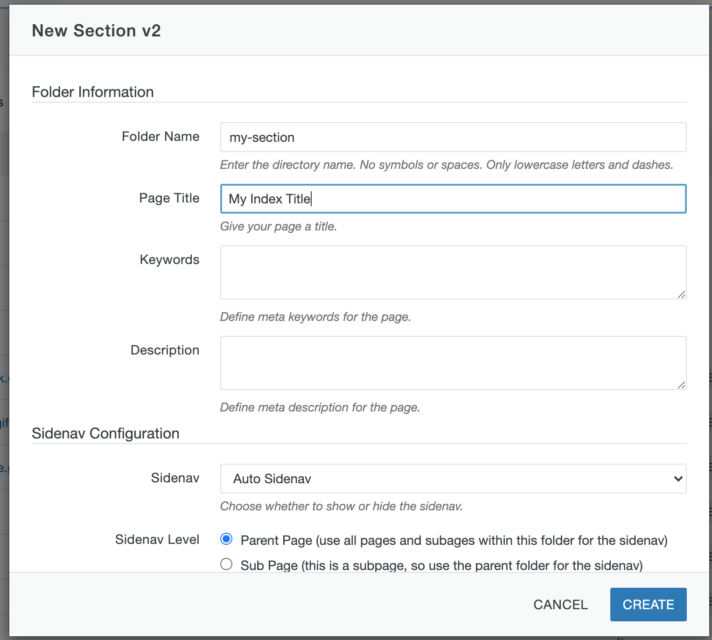Click the "New Section v2" dialog title
712x640 pixels.
[x=96, y=30]
